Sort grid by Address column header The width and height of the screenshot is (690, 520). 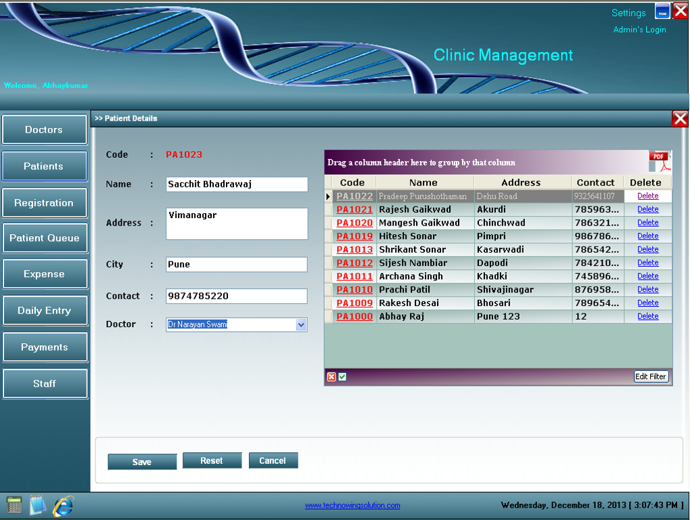click(521, 183)
